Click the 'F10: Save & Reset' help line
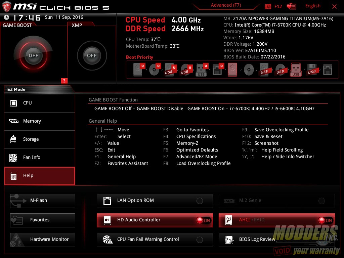 [x=262, y=136]
